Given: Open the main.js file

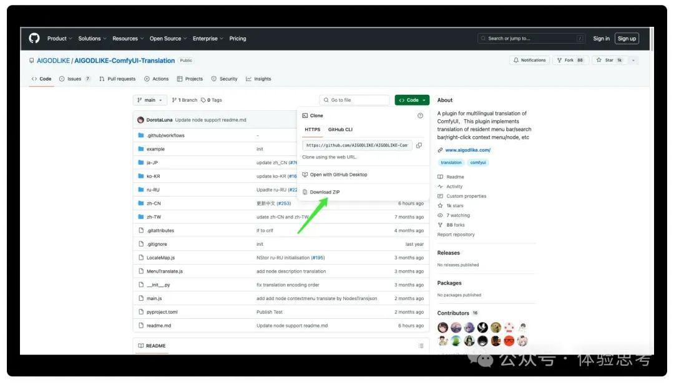Looking at the screenshot, I should pos(154,299).
